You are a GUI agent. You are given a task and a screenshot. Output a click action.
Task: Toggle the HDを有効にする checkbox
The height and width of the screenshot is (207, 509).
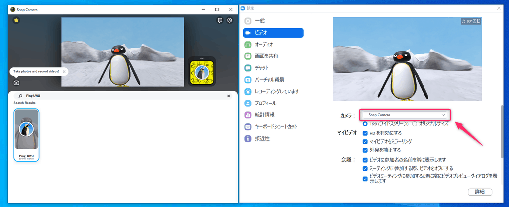tap(366, 133)
